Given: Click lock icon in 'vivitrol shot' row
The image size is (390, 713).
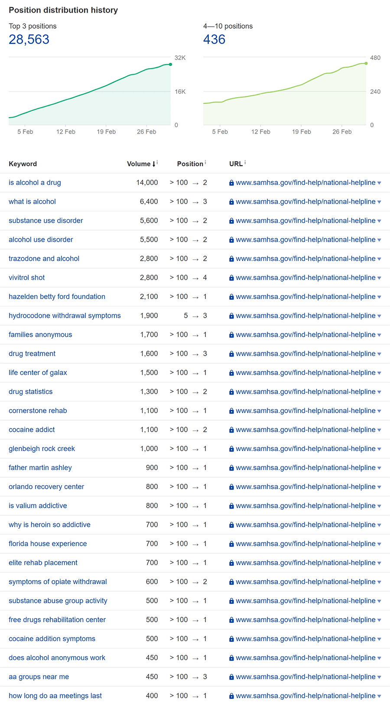Looking at the screenshot, I should (231, 278).
